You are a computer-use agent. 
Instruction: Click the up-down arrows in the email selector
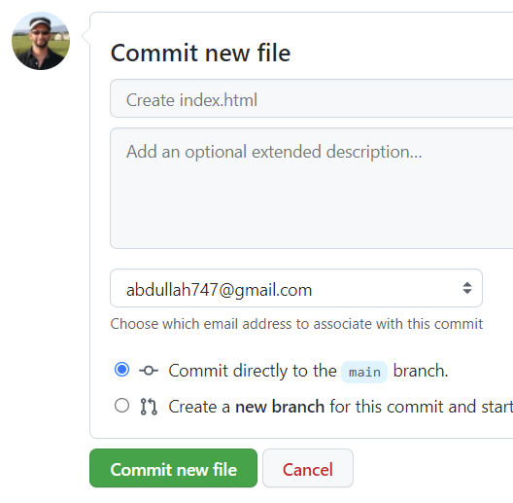coord(467,288)
